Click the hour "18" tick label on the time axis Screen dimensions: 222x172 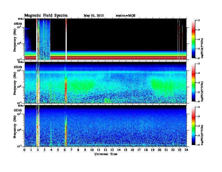146,150
